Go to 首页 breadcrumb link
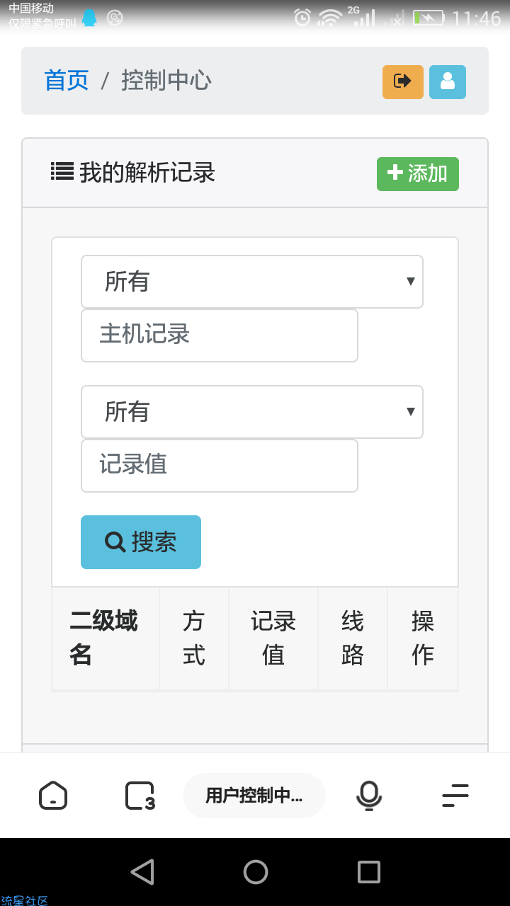The width and height of the screenshot is (510, 906). pos(67,81)
